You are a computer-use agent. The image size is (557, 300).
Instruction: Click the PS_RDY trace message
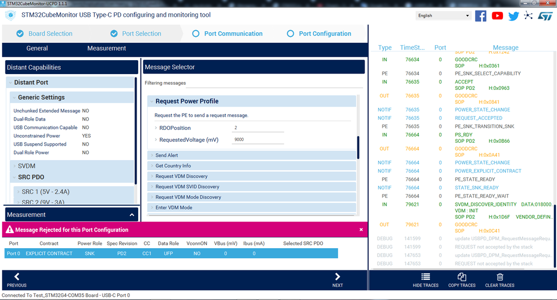[x=463, y=135]
